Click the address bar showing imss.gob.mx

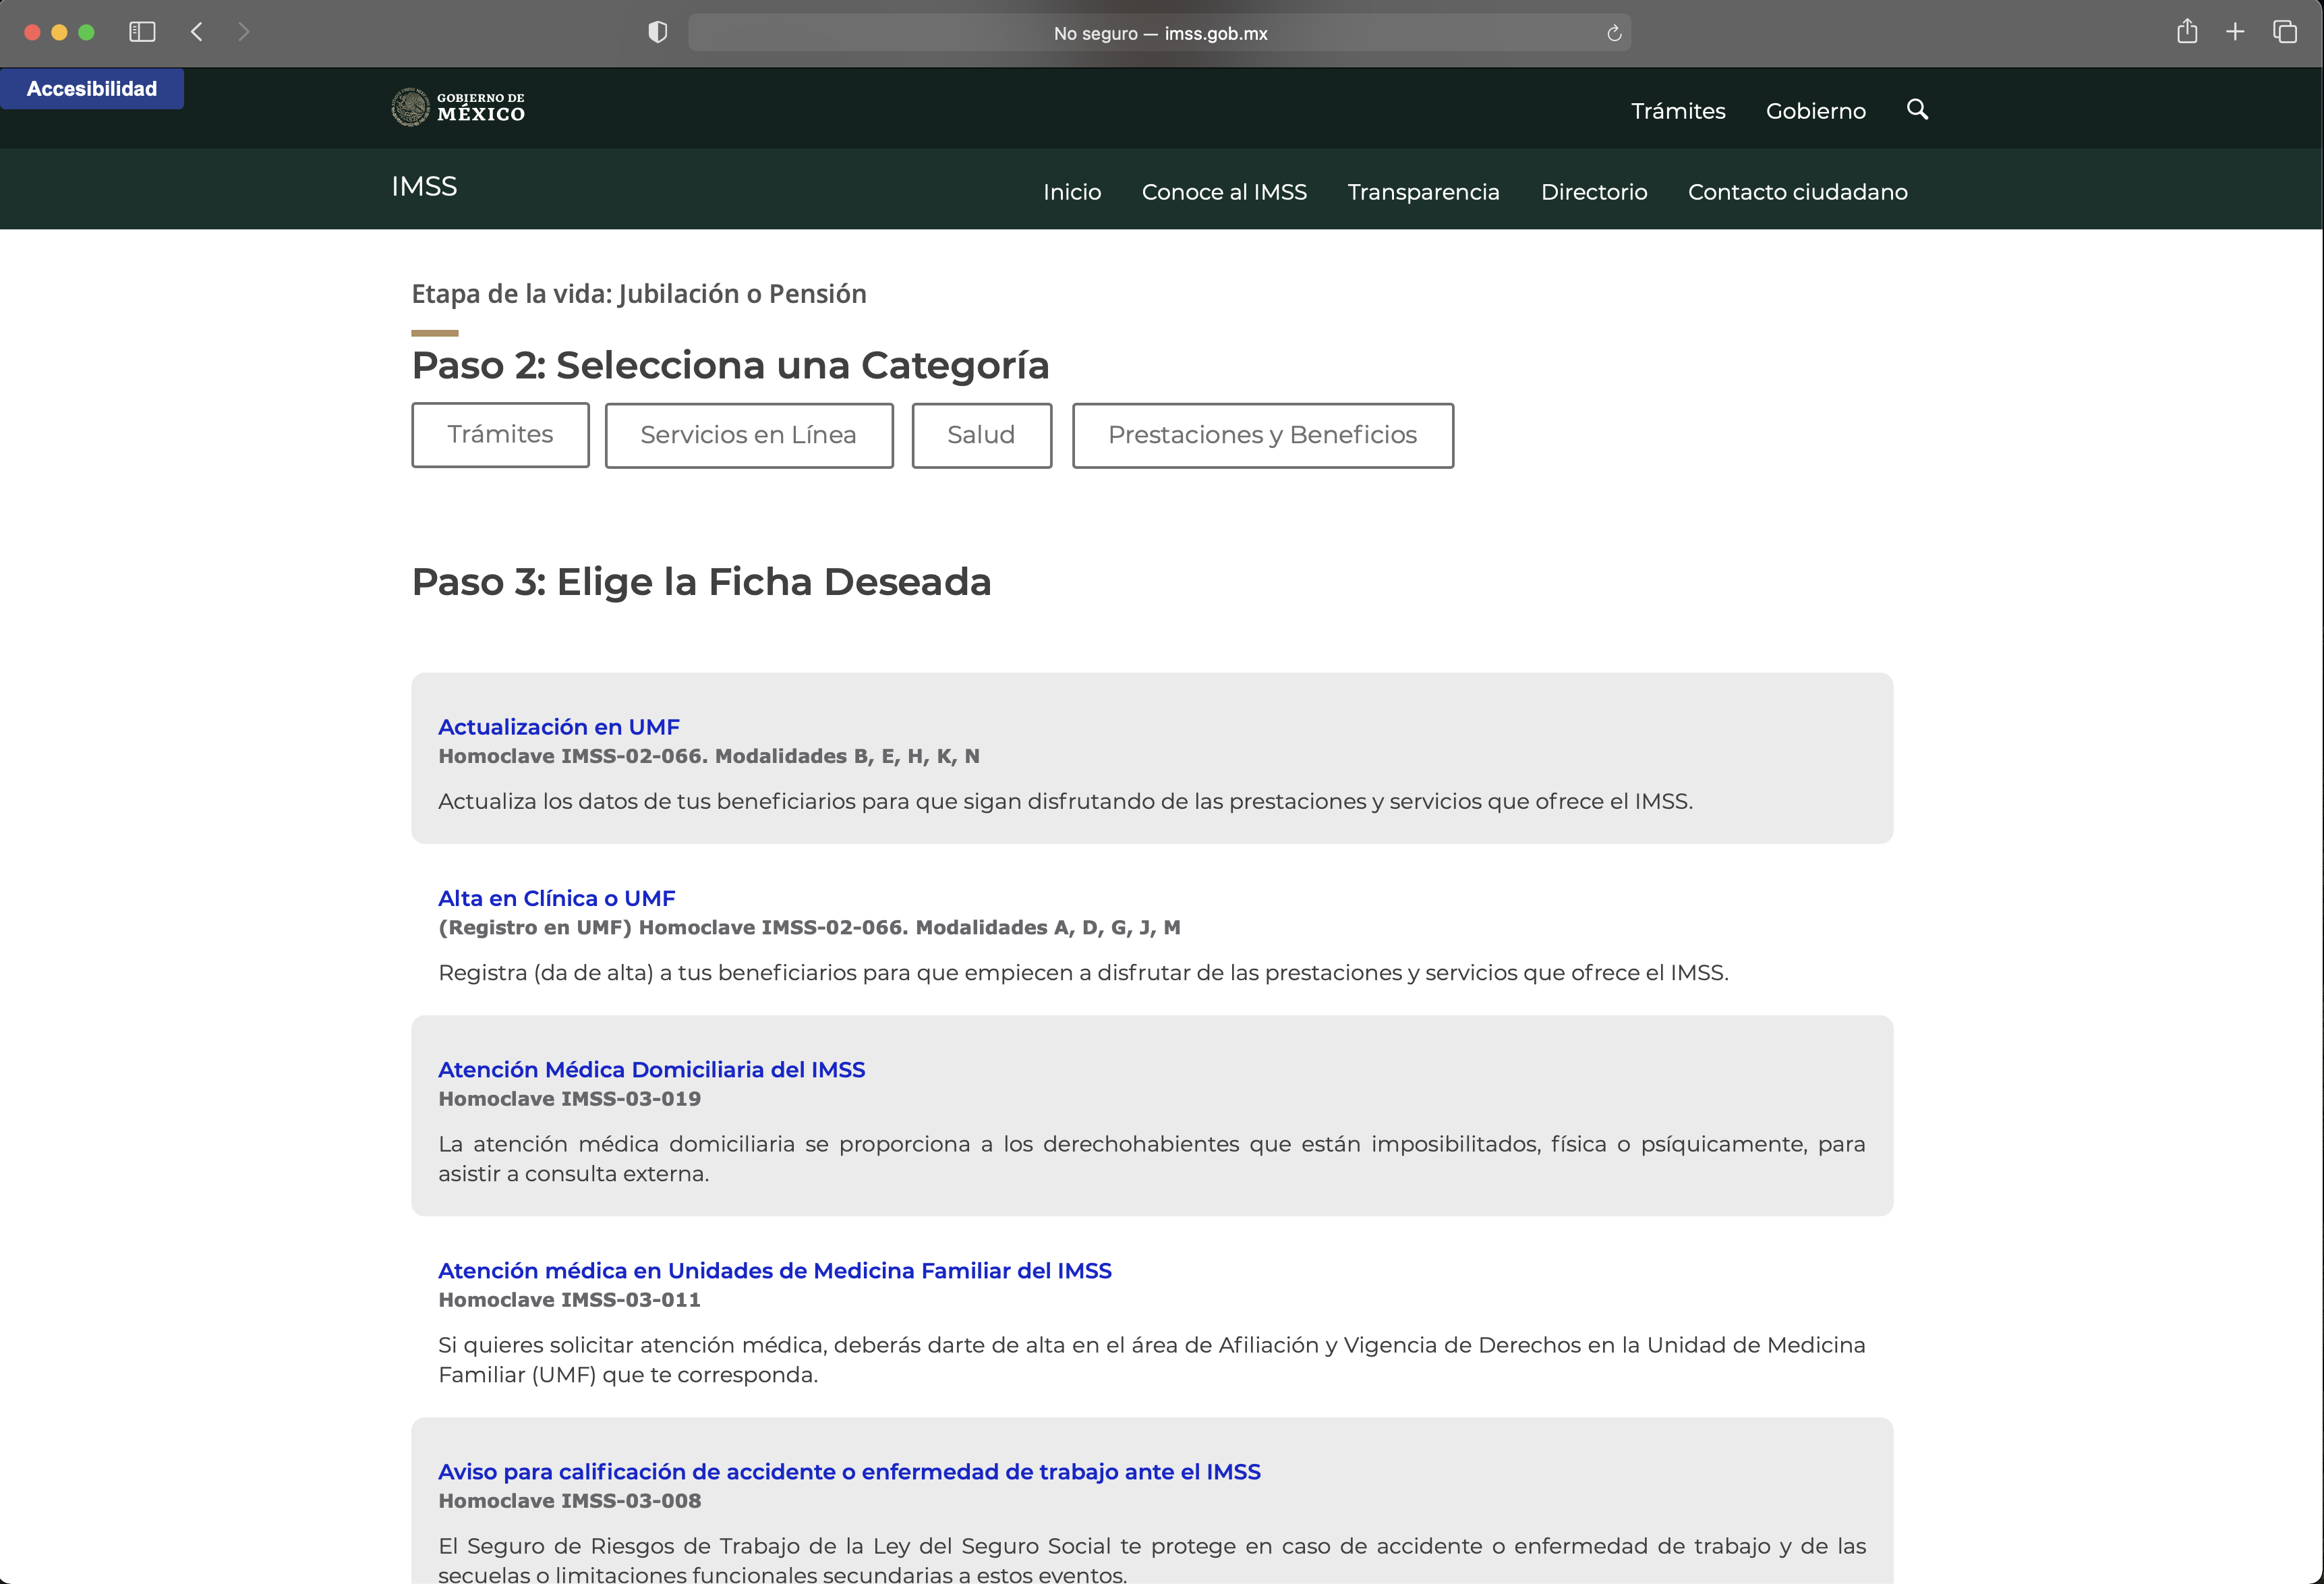pos(1160,33)
